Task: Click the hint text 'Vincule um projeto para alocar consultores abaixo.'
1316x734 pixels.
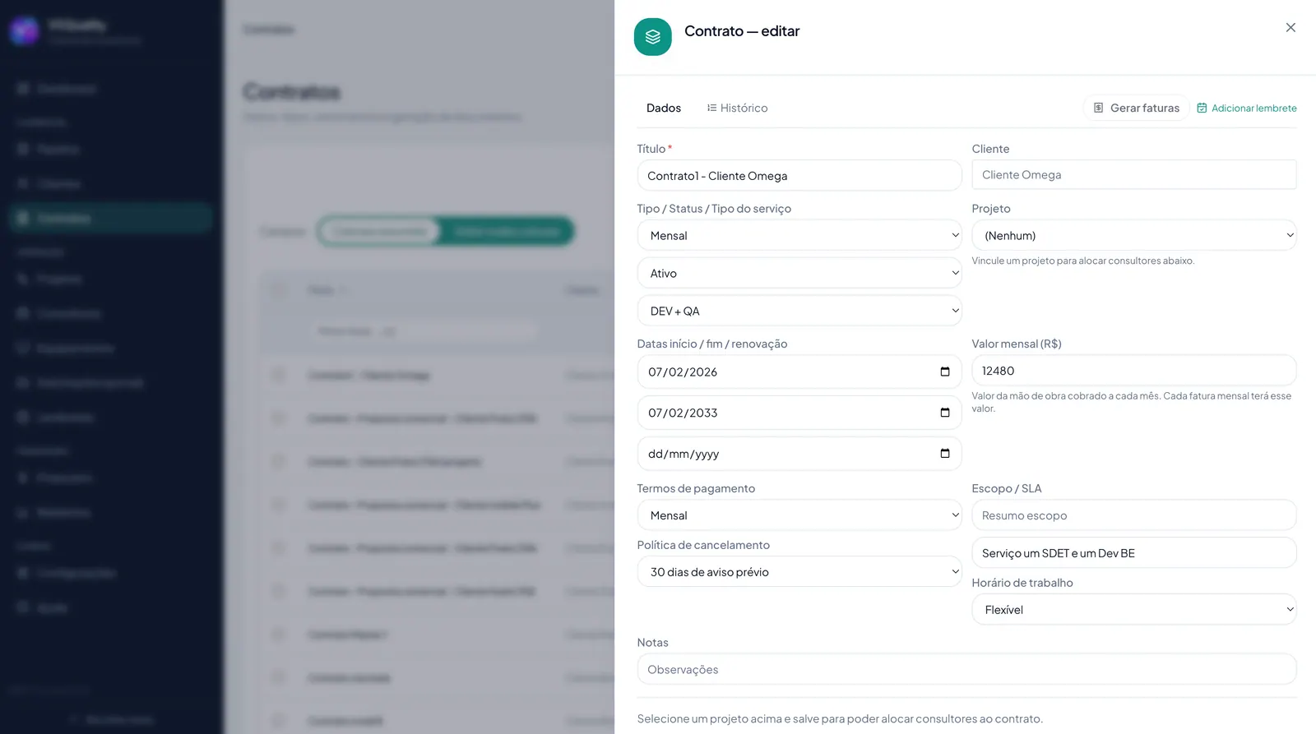Action: (x=1083, y=261)
